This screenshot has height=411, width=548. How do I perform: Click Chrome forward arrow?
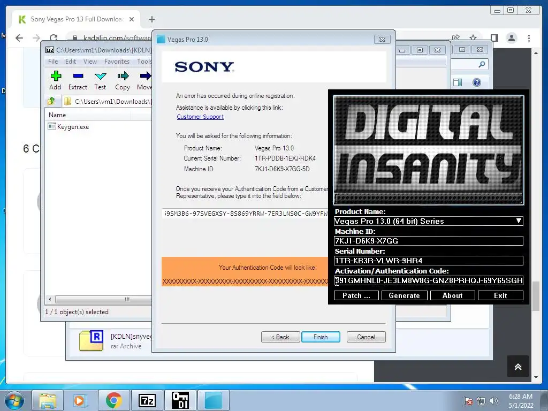click(x=36, y=38)
